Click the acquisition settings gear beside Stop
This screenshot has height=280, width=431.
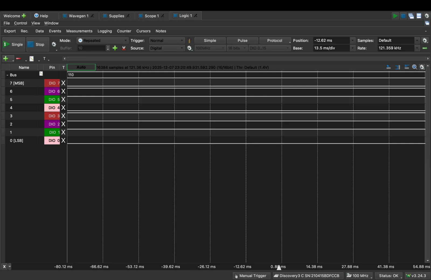54,44
